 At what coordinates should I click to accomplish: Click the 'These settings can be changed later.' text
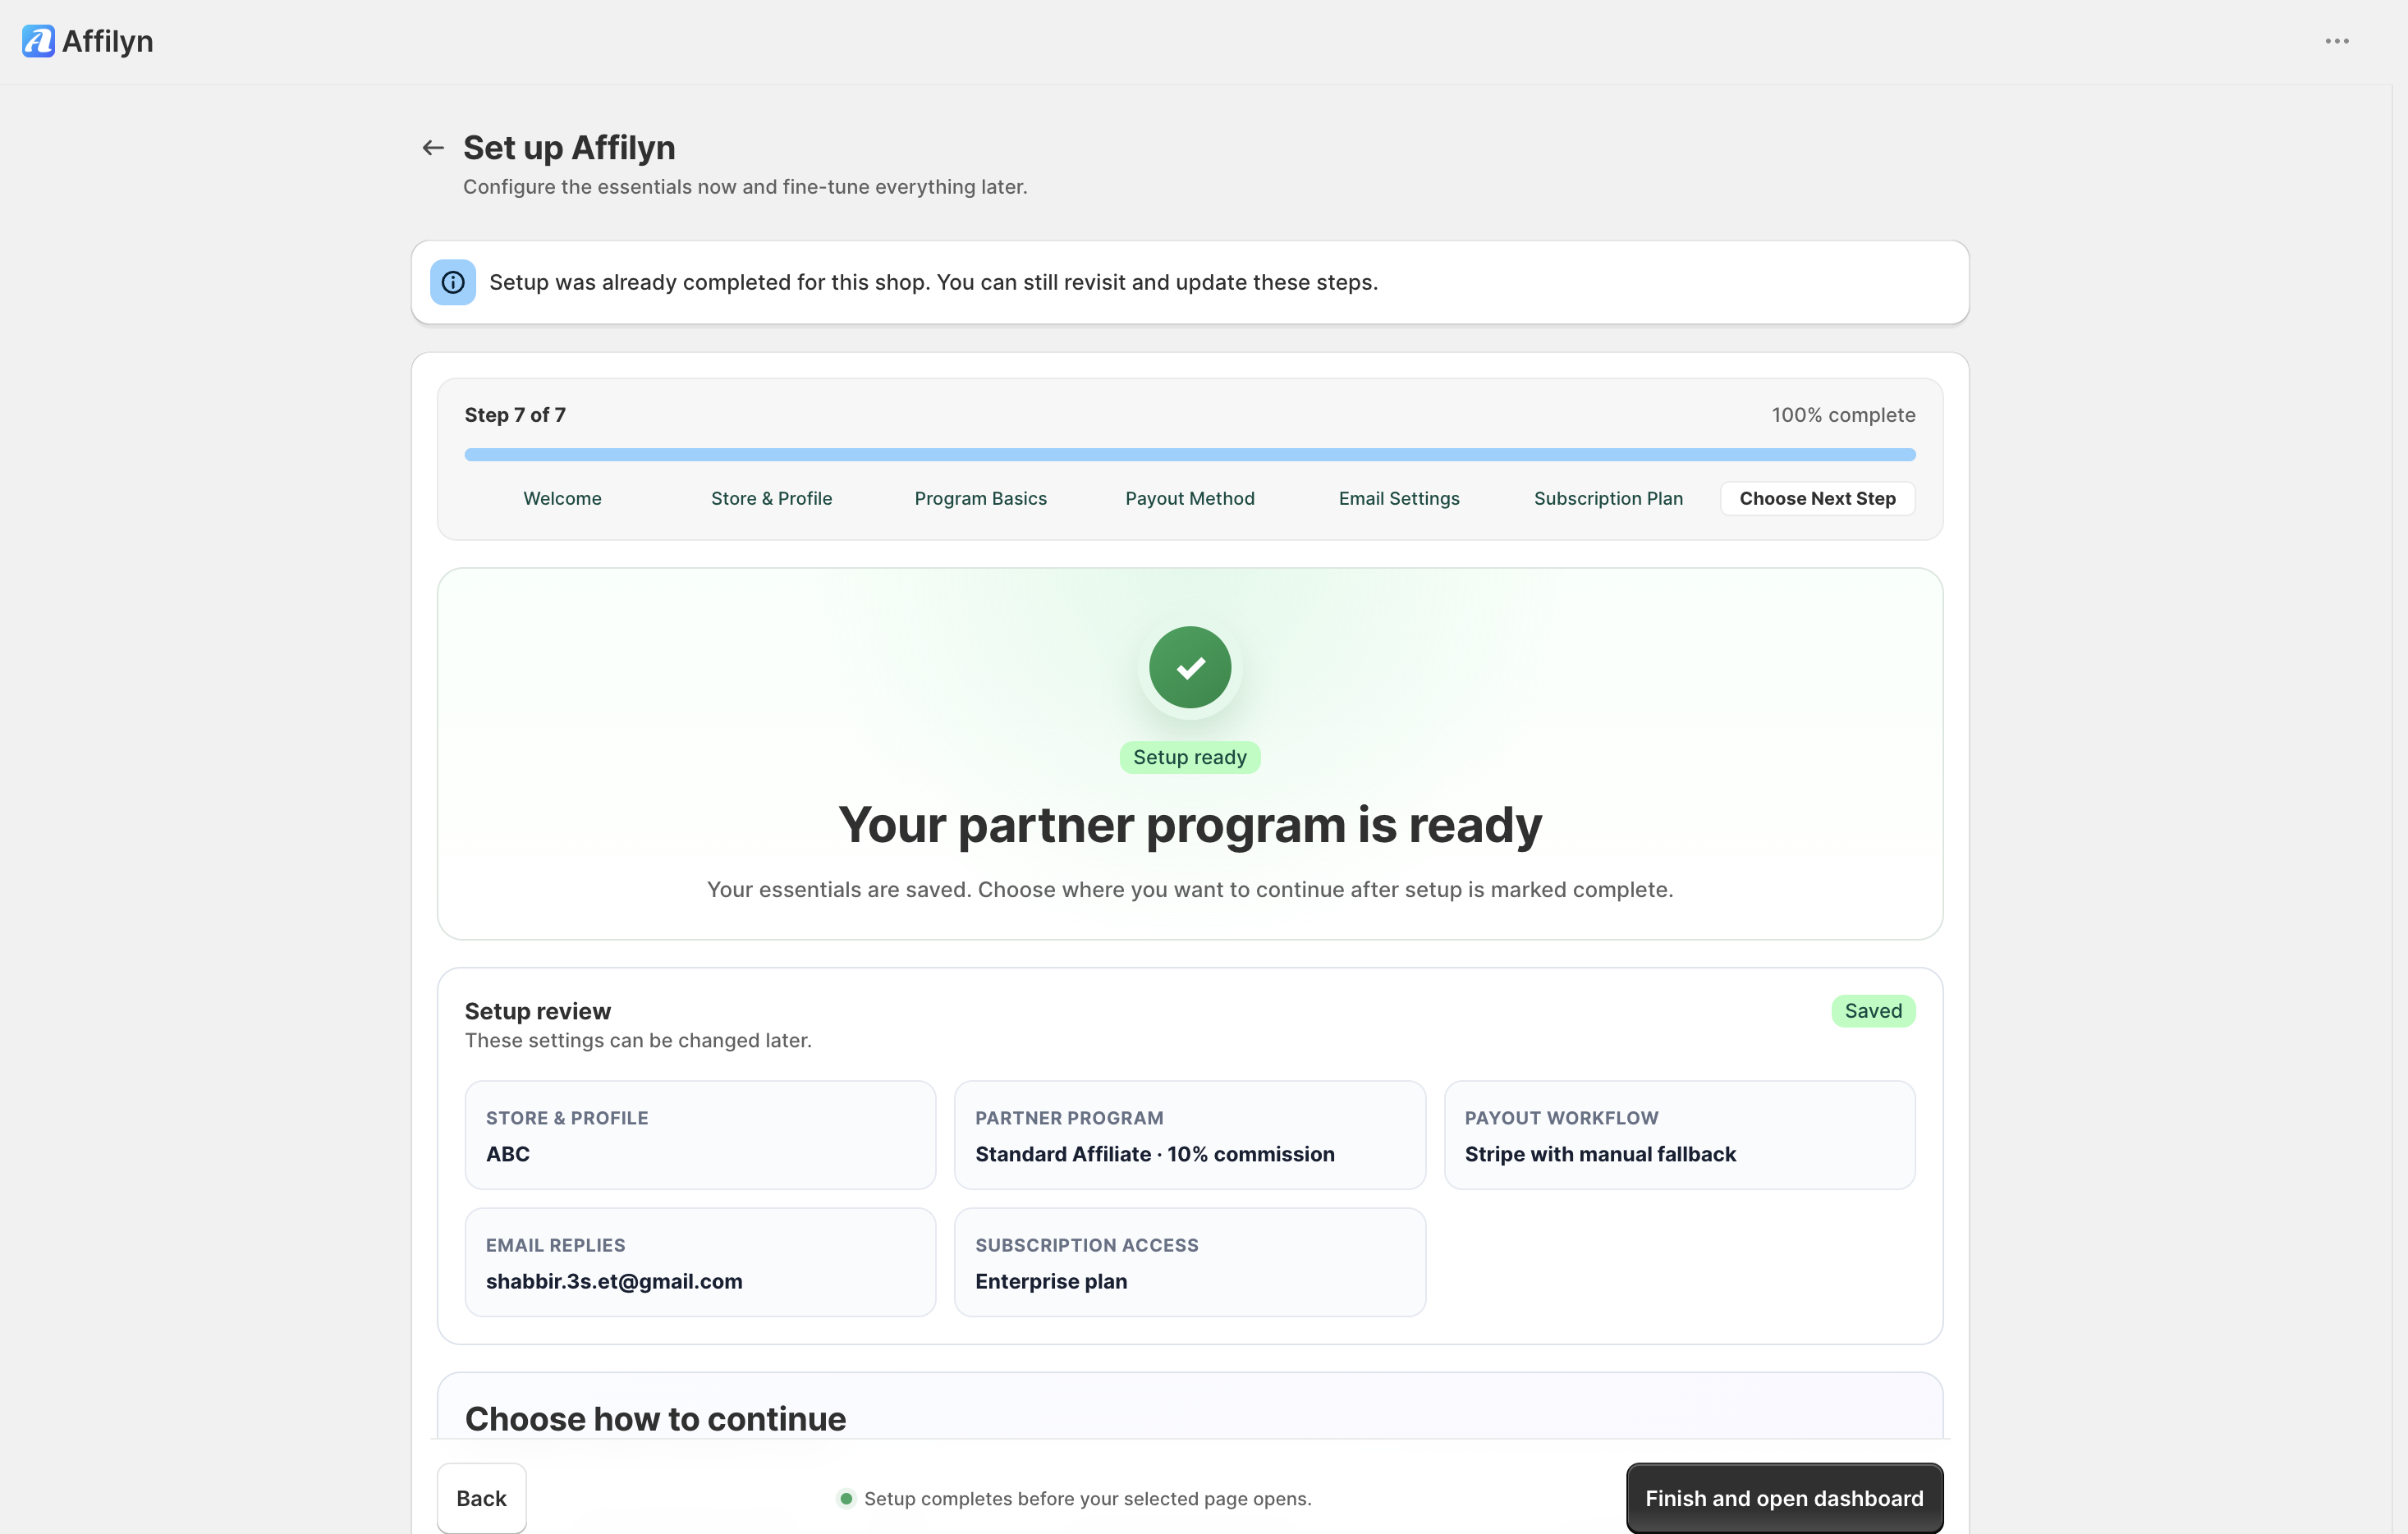638,1040
